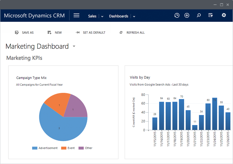Click the 11/15/2015 bar with value 28
233x164 pixels.
click(155, 124)
